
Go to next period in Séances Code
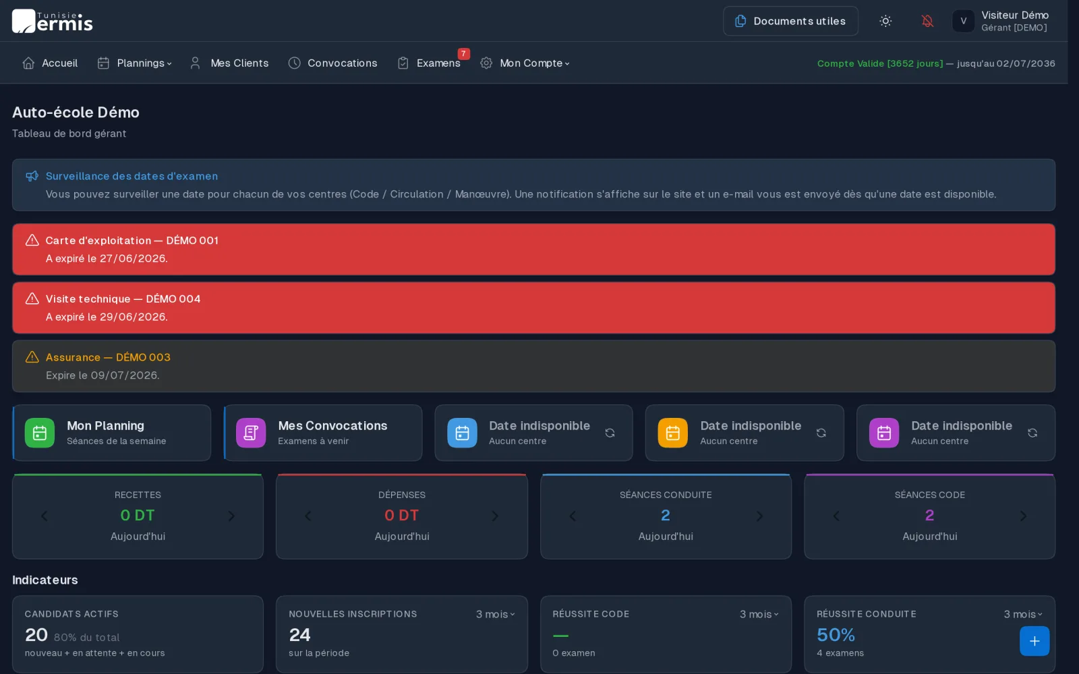[1023, 516]
